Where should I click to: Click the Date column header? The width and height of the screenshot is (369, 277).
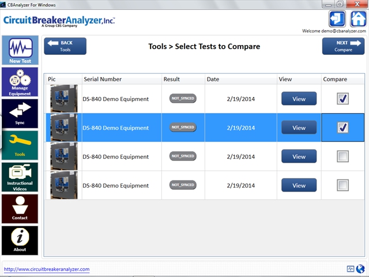pyautogui.click(x=241, y=79)
